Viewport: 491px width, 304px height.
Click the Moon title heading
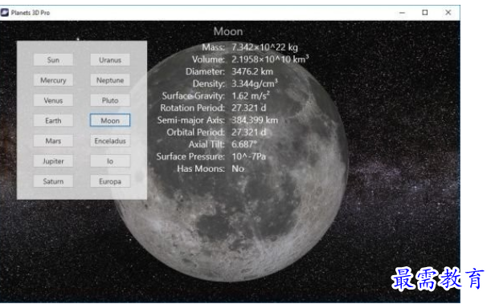point(228,31)
